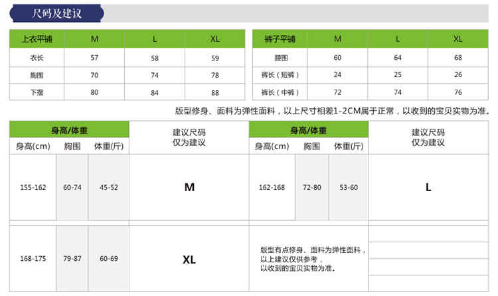The image size is (498, 296).
Task: Click the 下摆 row label
Action: (37, 92)
